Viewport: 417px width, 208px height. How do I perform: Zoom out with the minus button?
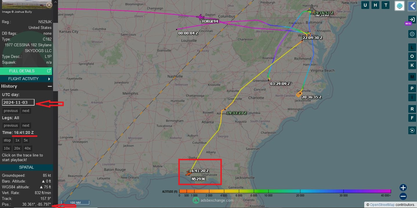click(x=403, y=196)
